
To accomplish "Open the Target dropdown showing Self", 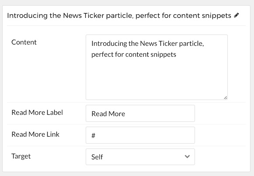I will pos(140,157).
